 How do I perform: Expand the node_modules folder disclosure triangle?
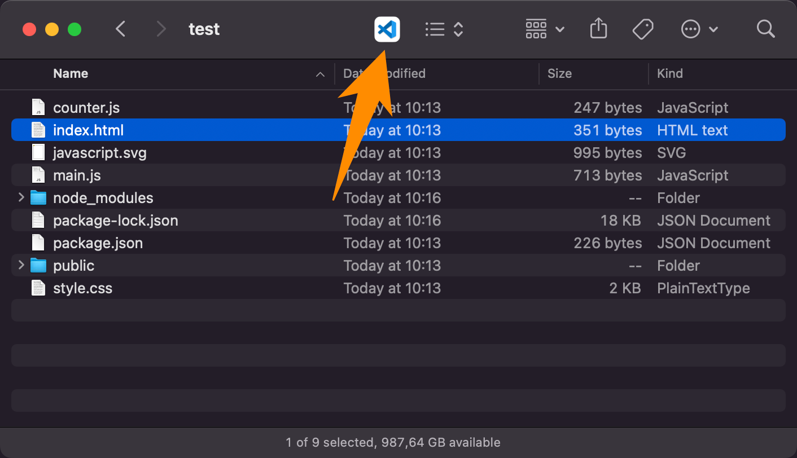[21, 197]
